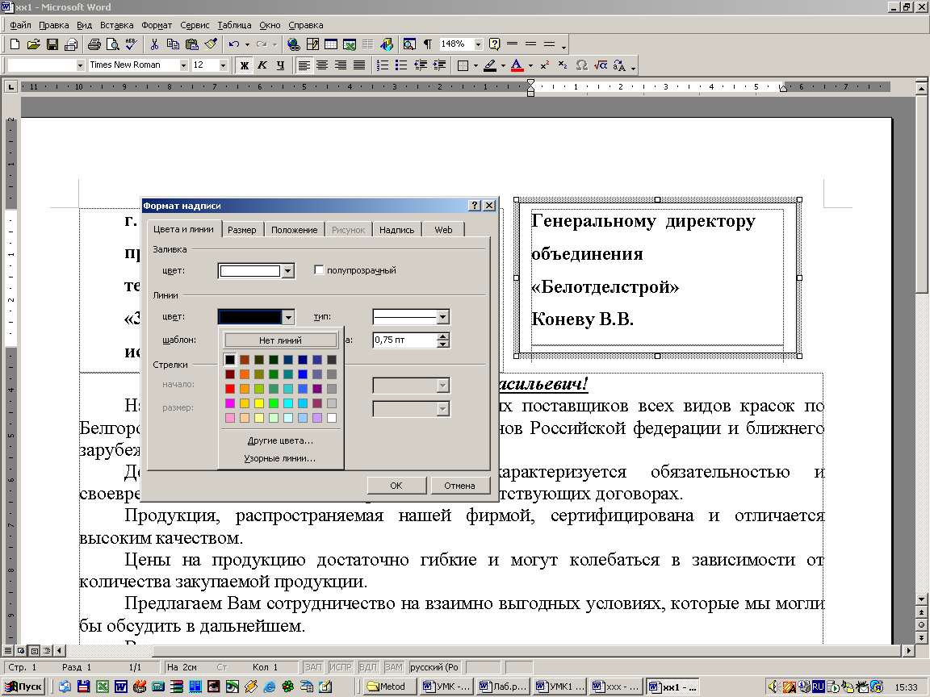The height and width of the screenshot is (697, 930).
Task: Click the Format Painter brush icon
Action: point(211,44)
